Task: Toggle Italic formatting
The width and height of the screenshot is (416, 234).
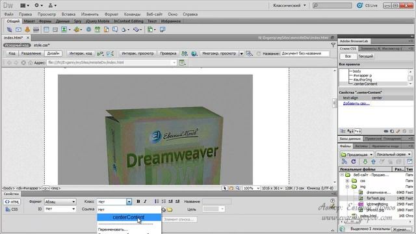Action: [145, 201]
